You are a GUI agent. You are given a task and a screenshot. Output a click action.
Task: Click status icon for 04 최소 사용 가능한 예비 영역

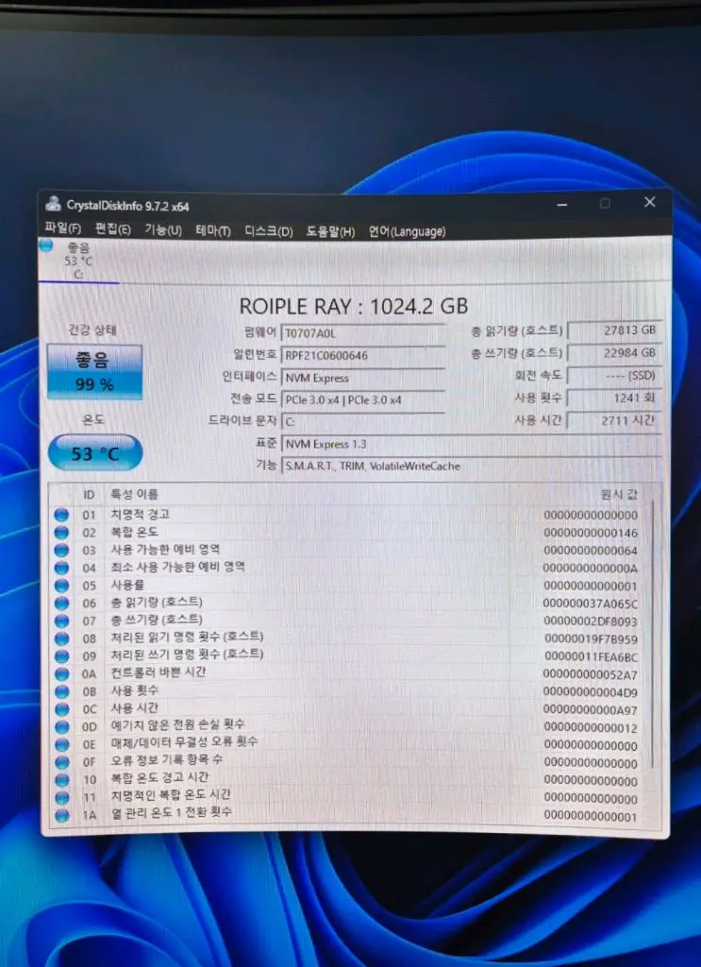coord(61,568)
